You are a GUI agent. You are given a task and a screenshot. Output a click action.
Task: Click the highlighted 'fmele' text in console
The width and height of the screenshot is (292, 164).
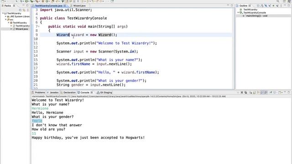pyautogui.click(x=37, y=121)
